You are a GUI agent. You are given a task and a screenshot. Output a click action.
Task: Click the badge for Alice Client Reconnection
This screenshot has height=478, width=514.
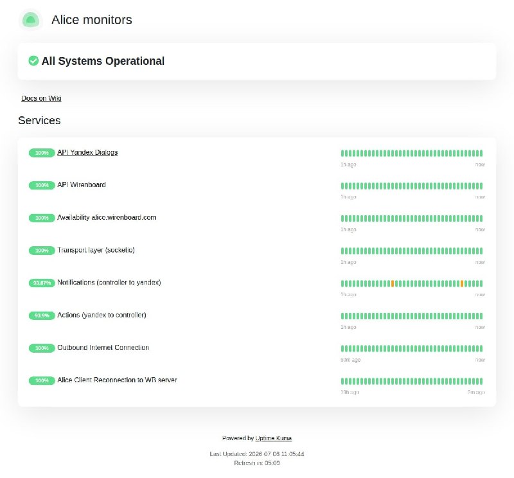(42, 380)
